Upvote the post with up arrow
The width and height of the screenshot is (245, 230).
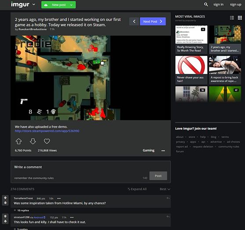point(19,141)
